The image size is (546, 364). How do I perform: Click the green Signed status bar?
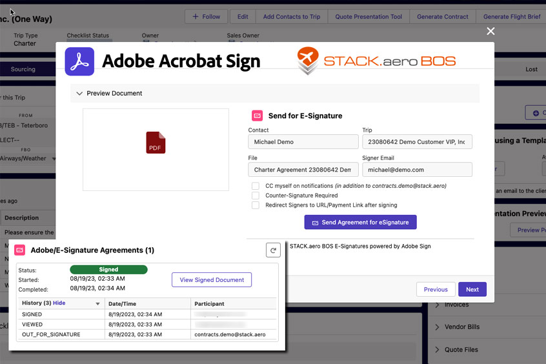(108, 270)
